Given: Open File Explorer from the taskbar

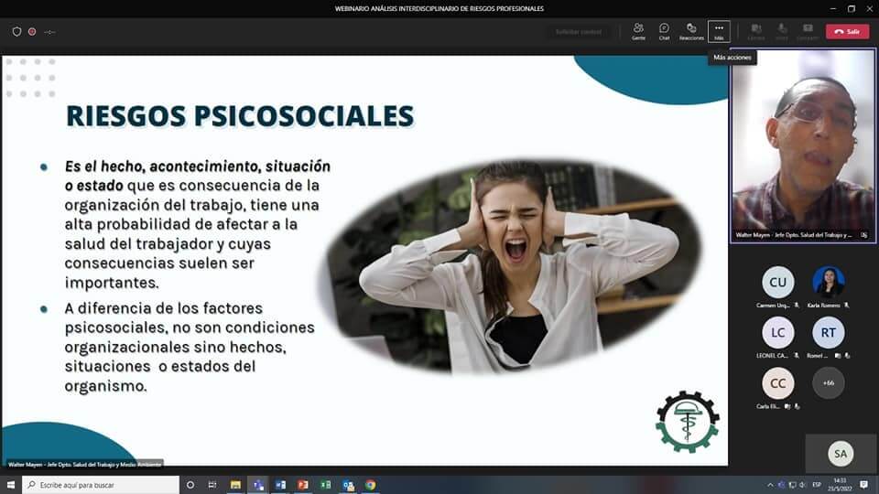Looking at the screenshot, I should pos(235,485).
